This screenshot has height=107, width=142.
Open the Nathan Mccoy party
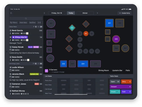pos(26,92)
